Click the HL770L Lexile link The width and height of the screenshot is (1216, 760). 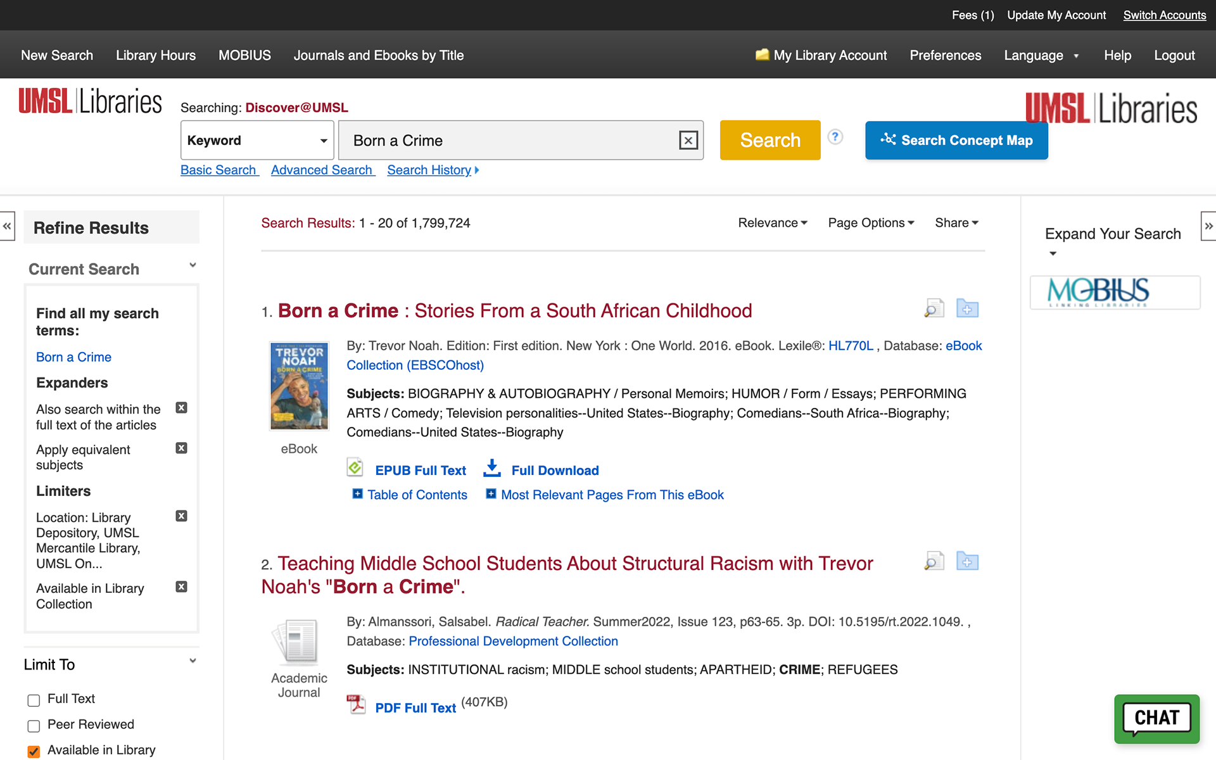point(851,346)
